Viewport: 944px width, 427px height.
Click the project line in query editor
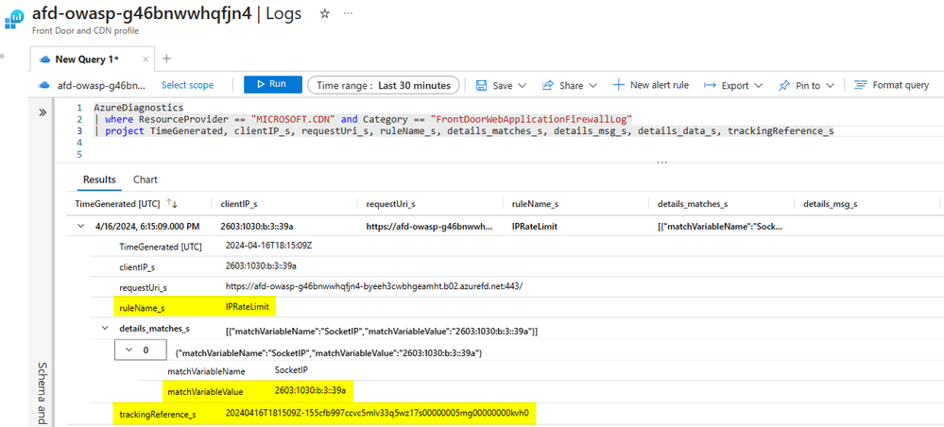coord(464,130)
